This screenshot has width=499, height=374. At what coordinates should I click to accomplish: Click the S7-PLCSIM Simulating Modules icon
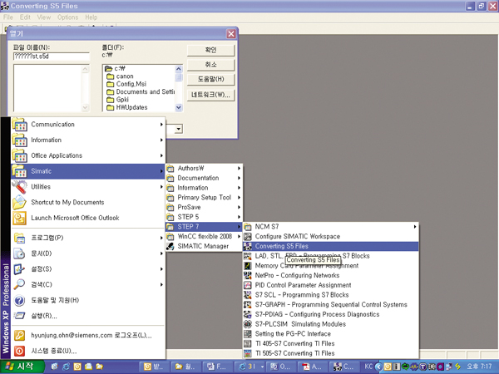(x=248, y=324)
